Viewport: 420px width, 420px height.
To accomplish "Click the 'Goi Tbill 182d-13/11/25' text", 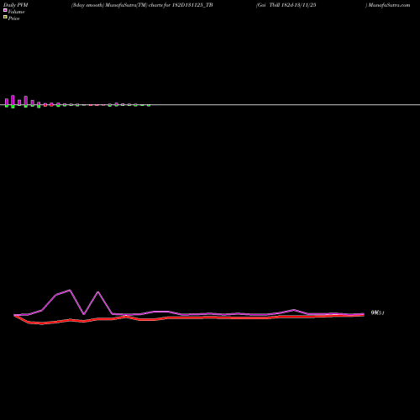I will coord(286,5).
